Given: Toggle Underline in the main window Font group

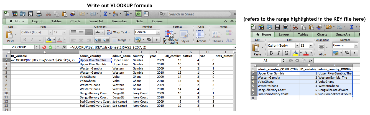Looking at the screenshot, I should point(40,40).
